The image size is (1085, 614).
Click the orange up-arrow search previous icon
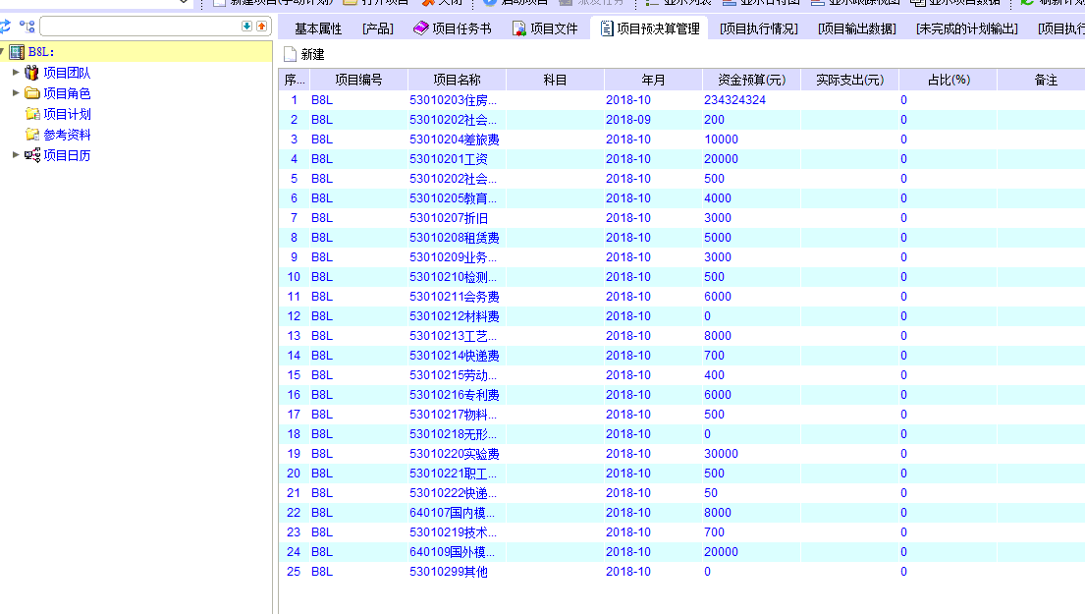(x=261, y=26)
